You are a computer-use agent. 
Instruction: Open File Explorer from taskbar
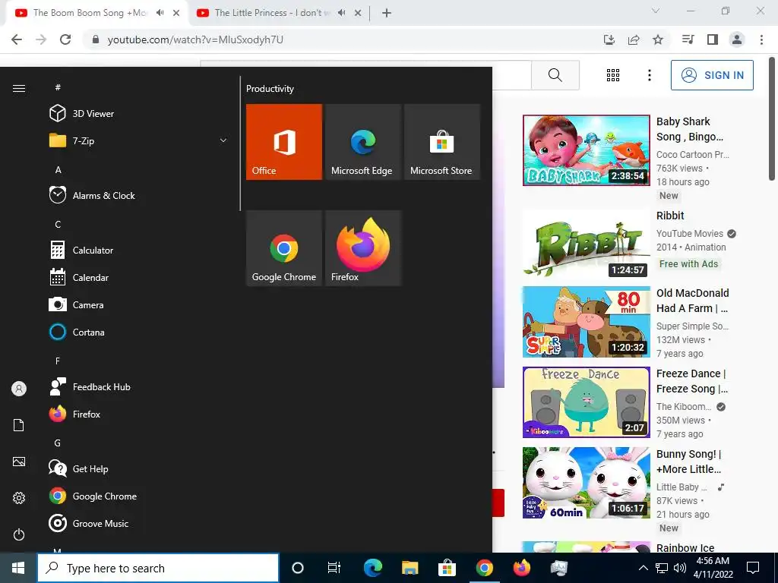[x=410, y=568]
